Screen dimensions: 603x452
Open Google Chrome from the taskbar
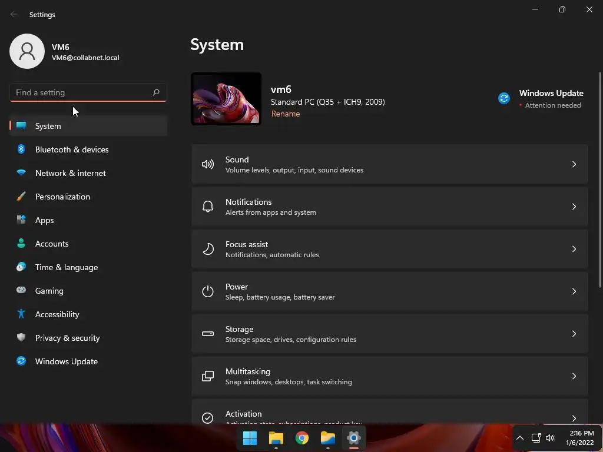click(302, 438)
